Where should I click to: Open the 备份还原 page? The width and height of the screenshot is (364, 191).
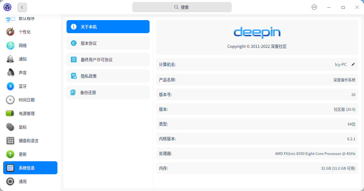tap(108, 92)
